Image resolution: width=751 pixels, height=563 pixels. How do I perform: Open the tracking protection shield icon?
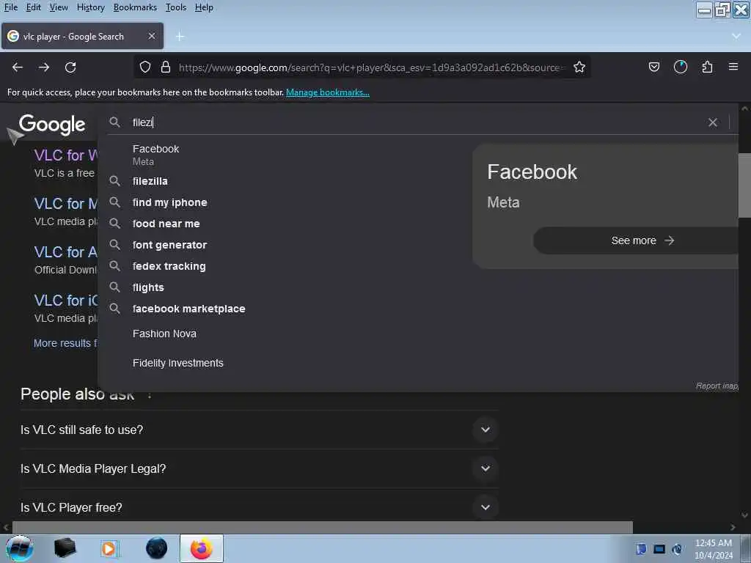pos(145,67)
